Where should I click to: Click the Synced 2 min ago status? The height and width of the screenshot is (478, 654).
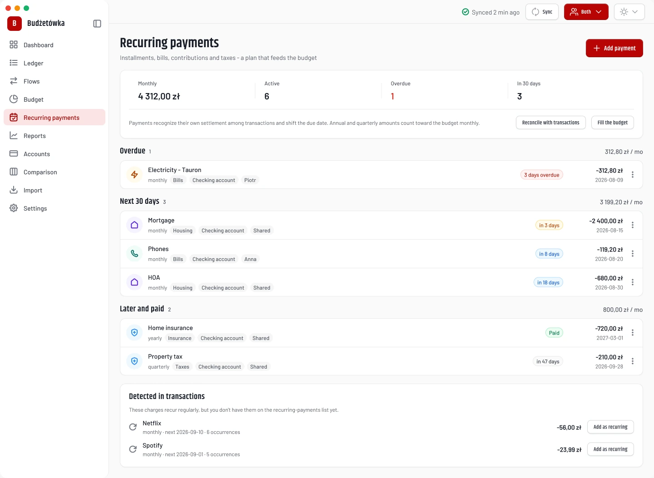pos(490,12)
